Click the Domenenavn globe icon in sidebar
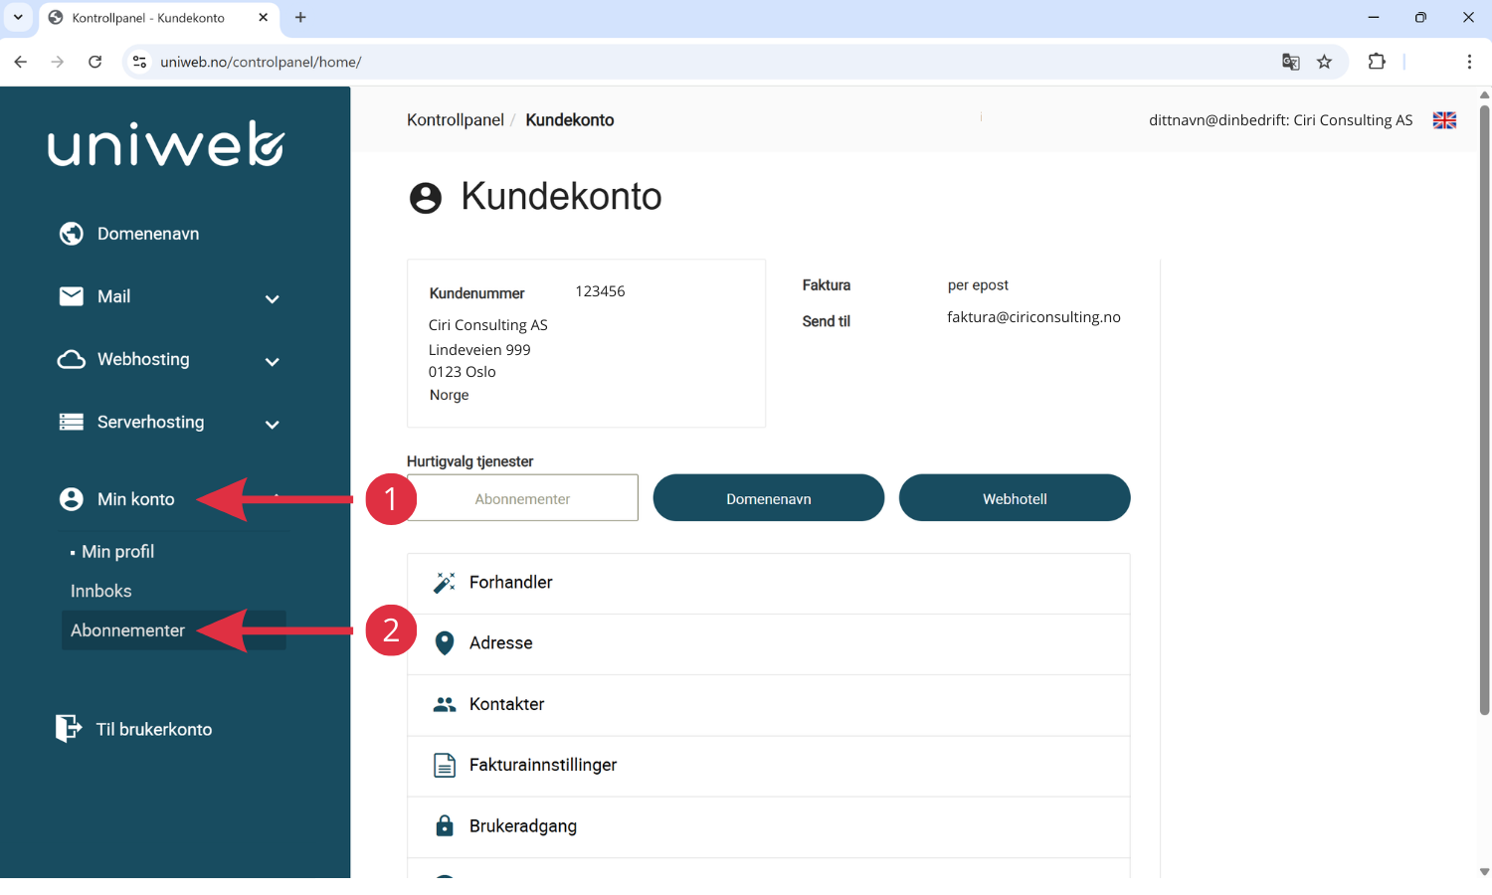1492x895 pixels. click(x=72, y=234)
